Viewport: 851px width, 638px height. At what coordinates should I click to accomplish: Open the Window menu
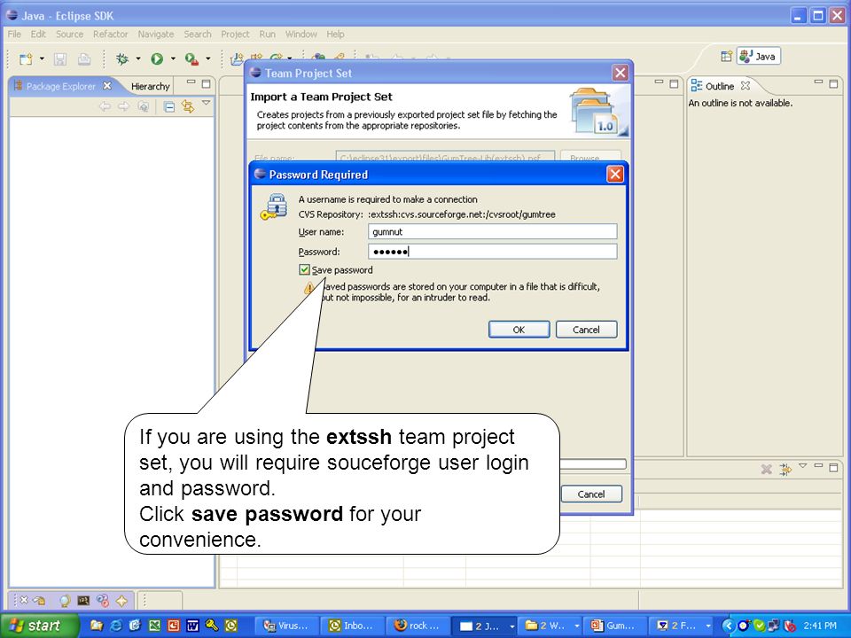pyautogui.click(x=301, y=35)
